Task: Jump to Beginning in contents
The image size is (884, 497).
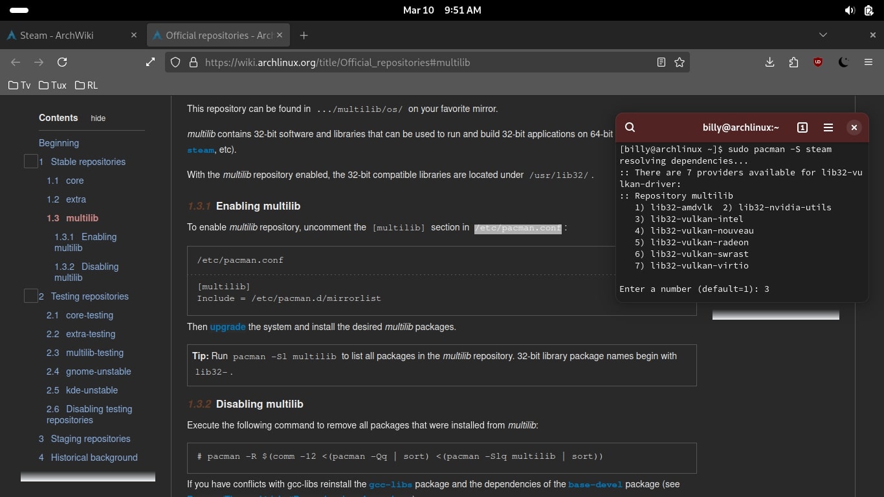Action: point(59,143)
